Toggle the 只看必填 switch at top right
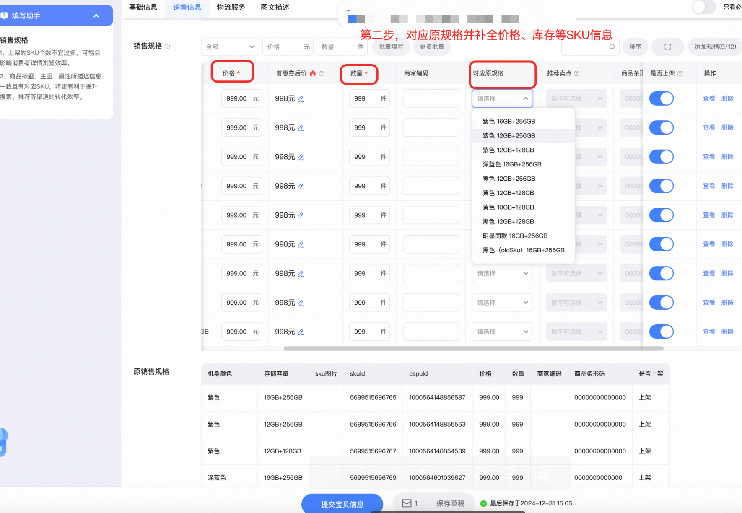The image size is (742, 513). pyautogui.click(x=703, y=7)
